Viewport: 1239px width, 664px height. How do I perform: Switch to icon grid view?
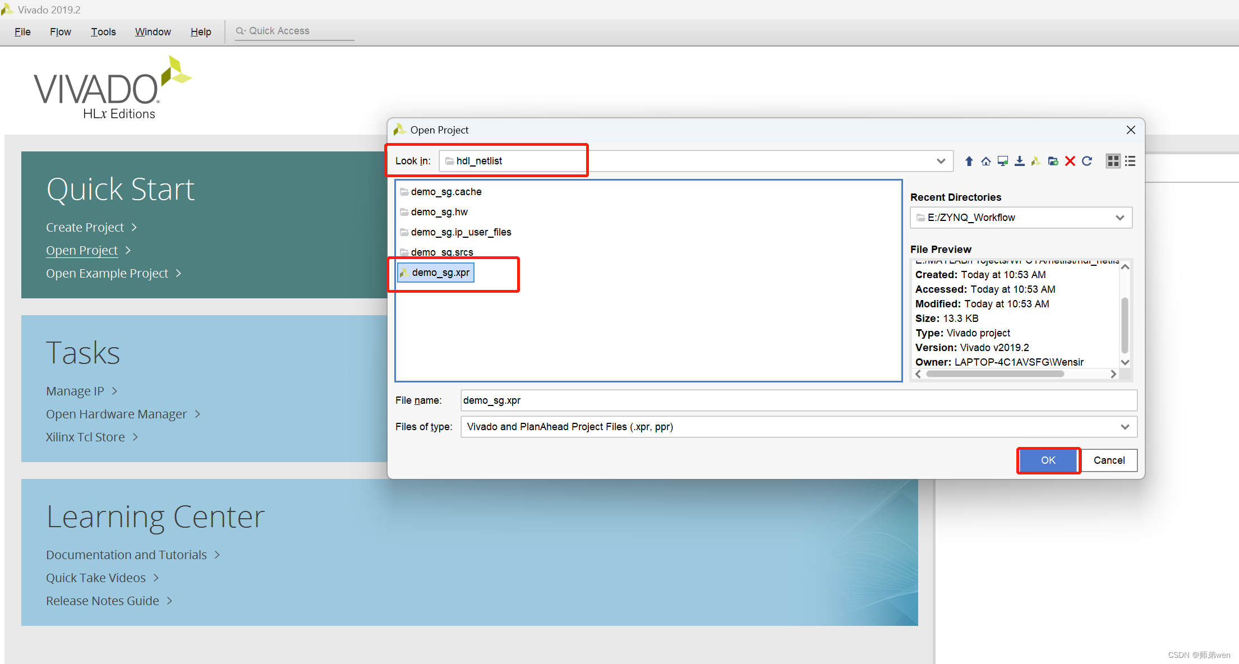point(1113,161)
